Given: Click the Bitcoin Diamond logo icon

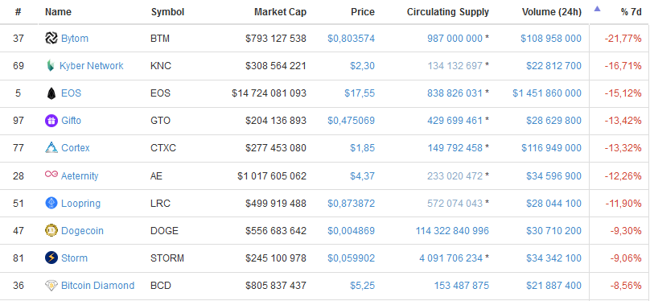Looking at the screenshot, I should point(51,285).
